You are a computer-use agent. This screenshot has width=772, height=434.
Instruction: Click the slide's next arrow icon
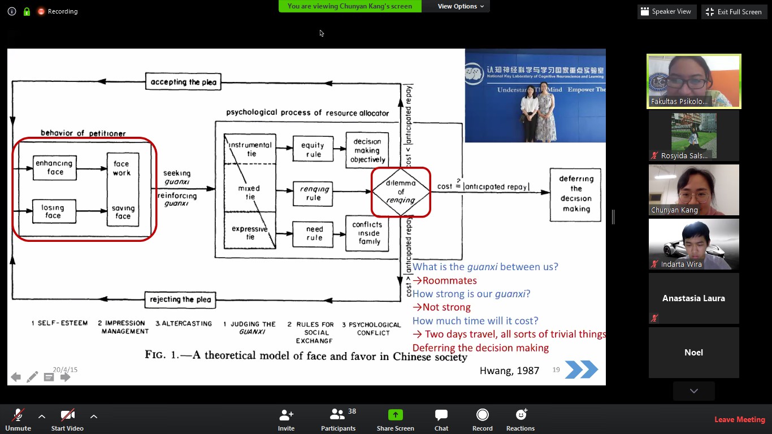(x=66, y=377)
